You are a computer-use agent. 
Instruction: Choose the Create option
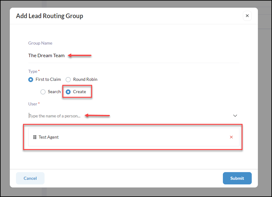[x=68, y=92]
